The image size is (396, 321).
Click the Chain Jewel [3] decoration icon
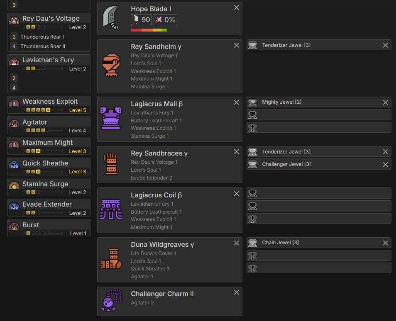coord(252,243)
